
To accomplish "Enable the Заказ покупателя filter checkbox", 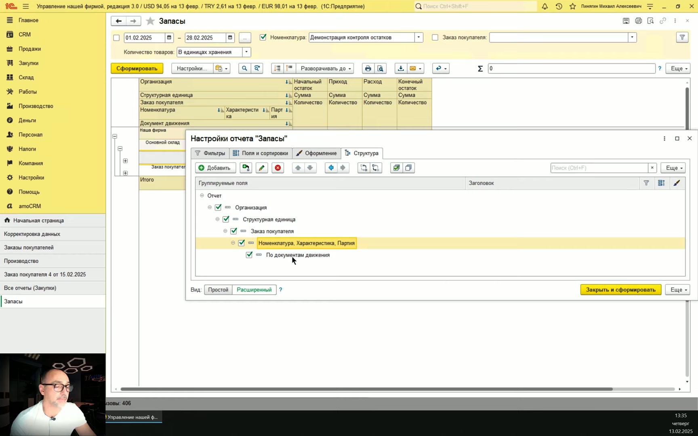I will [x=435, y=38].
